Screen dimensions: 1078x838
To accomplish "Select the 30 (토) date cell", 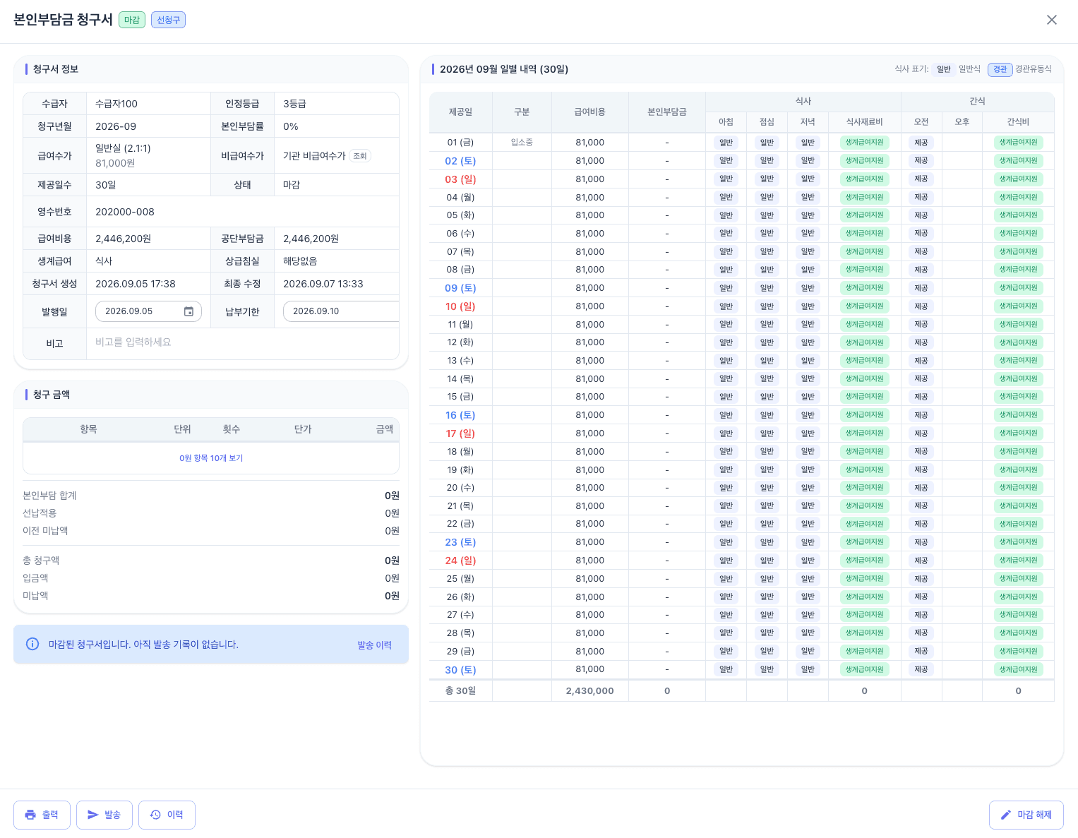I will pos(460,670).
